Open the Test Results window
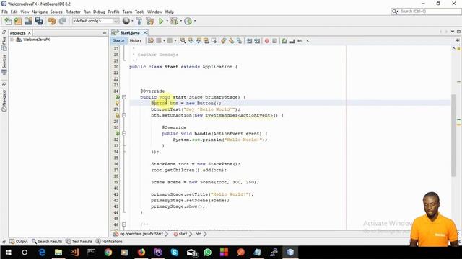This screenshot has width=462, height=259. [79, 242]
